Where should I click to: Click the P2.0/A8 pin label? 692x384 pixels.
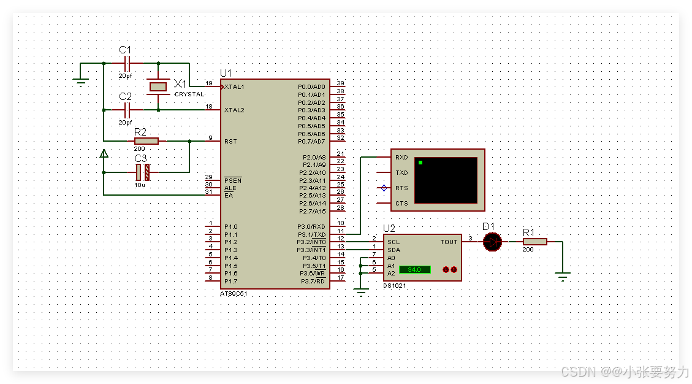[x=314, y=157]
